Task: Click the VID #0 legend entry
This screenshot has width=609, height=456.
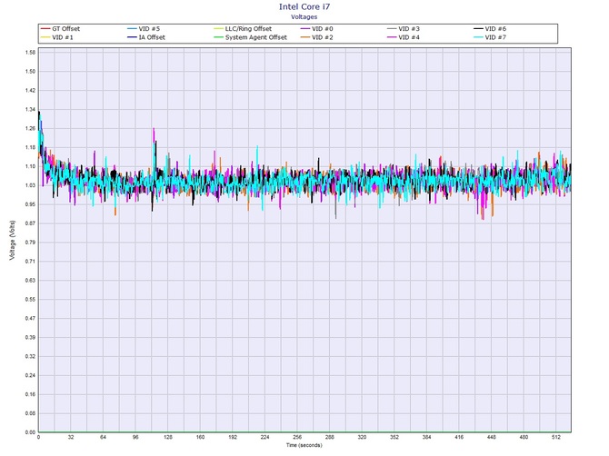Action: (316, 29)
